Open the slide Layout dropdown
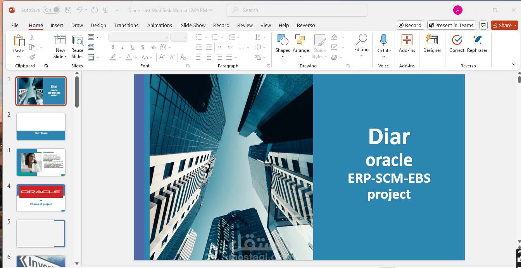Image resolution: width=521 pixels, height=268 pixels. click(93, 37)
